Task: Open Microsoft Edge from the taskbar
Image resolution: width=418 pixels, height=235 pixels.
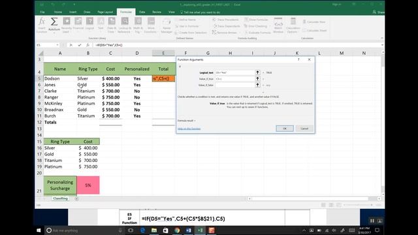Action: (142, 230)
